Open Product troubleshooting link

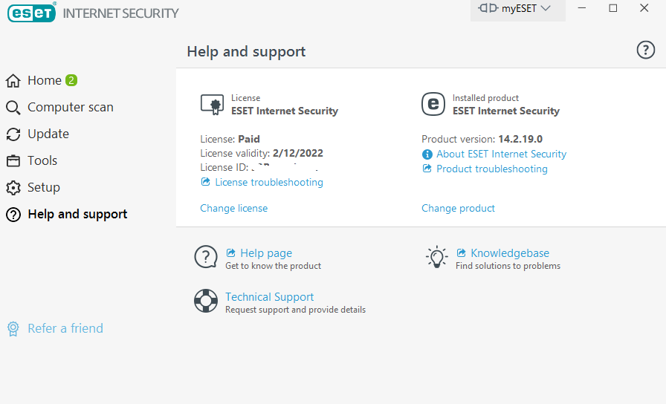(492, 169)
